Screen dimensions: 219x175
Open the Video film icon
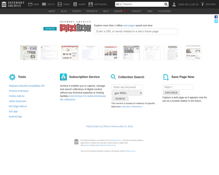point(60,4)
